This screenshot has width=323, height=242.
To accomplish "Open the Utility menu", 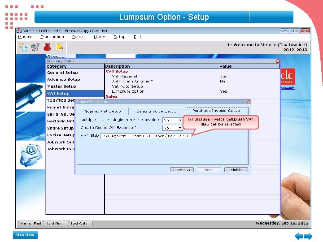I will tap(99, 37).
